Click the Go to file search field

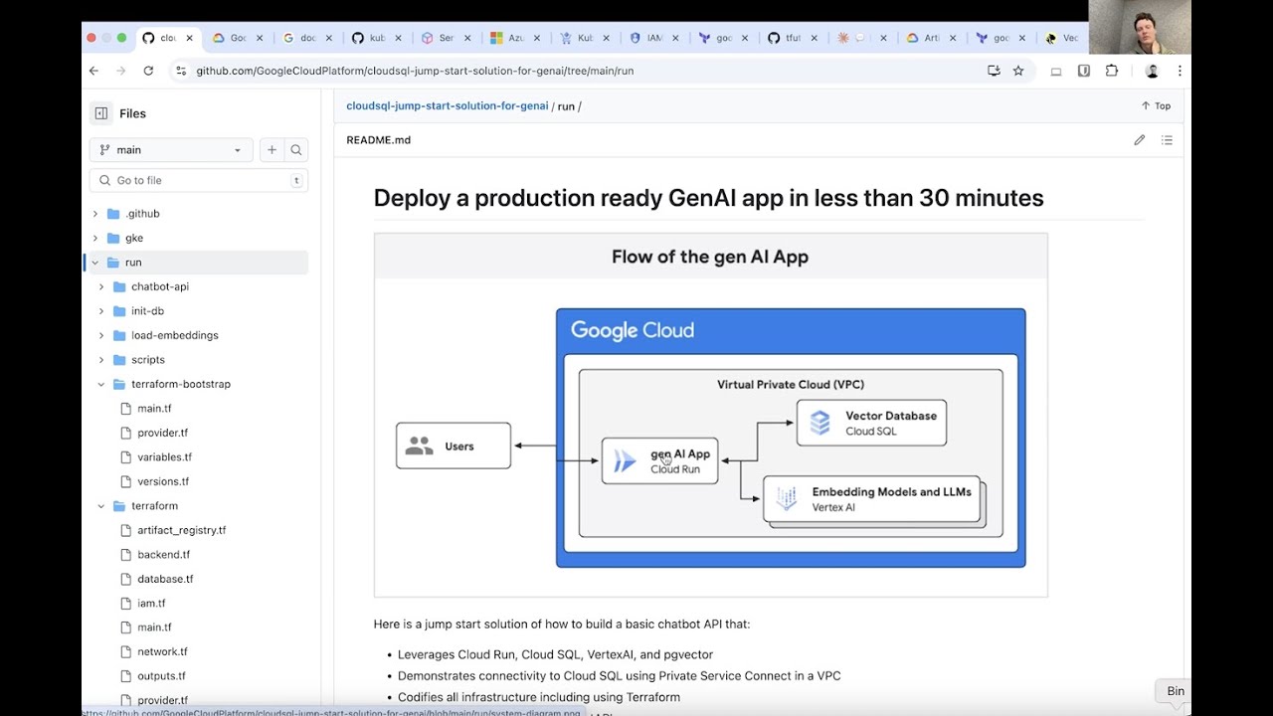199,180
